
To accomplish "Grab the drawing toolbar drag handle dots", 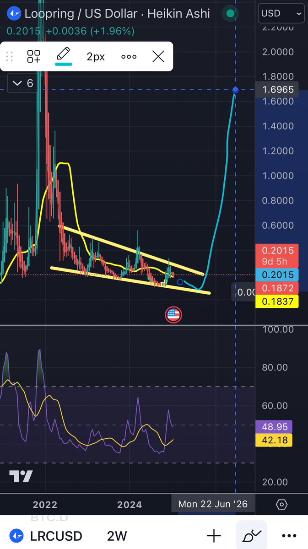I will (9, 57).
